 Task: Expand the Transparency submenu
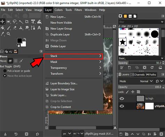click(73, 68)
